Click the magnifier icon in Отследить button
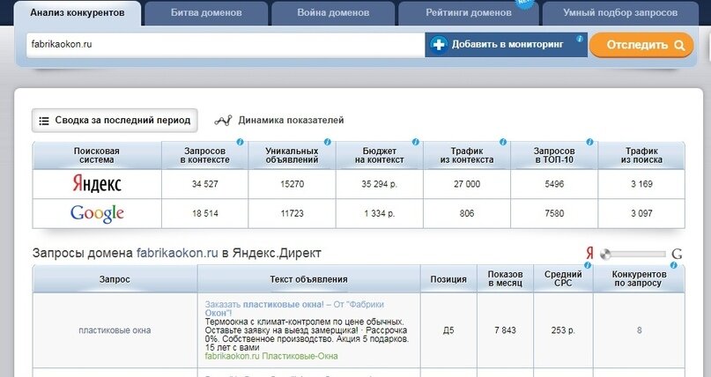 pos(678,45)
